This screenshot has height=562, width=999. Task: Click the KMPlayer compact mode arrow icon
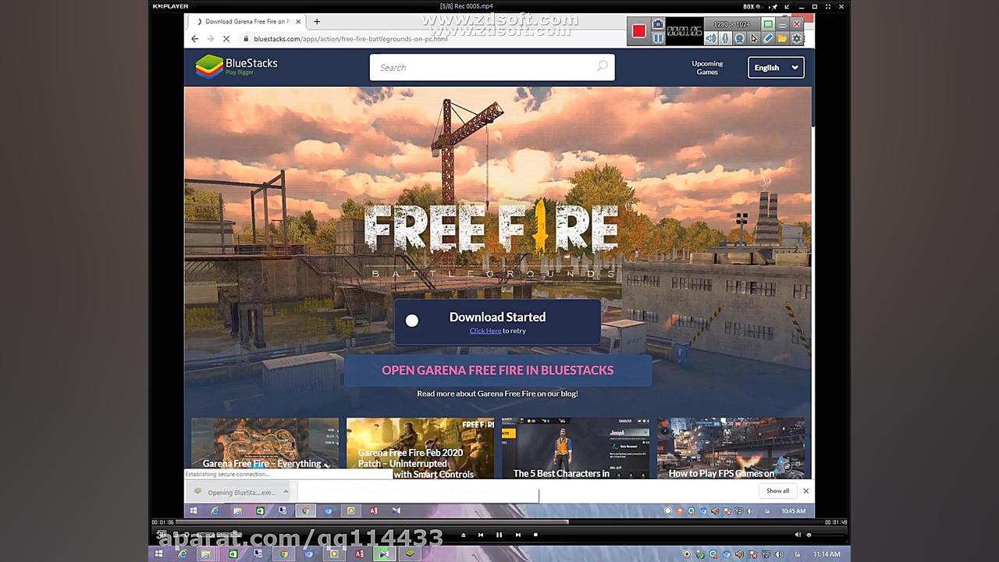[x=787, y=6]
